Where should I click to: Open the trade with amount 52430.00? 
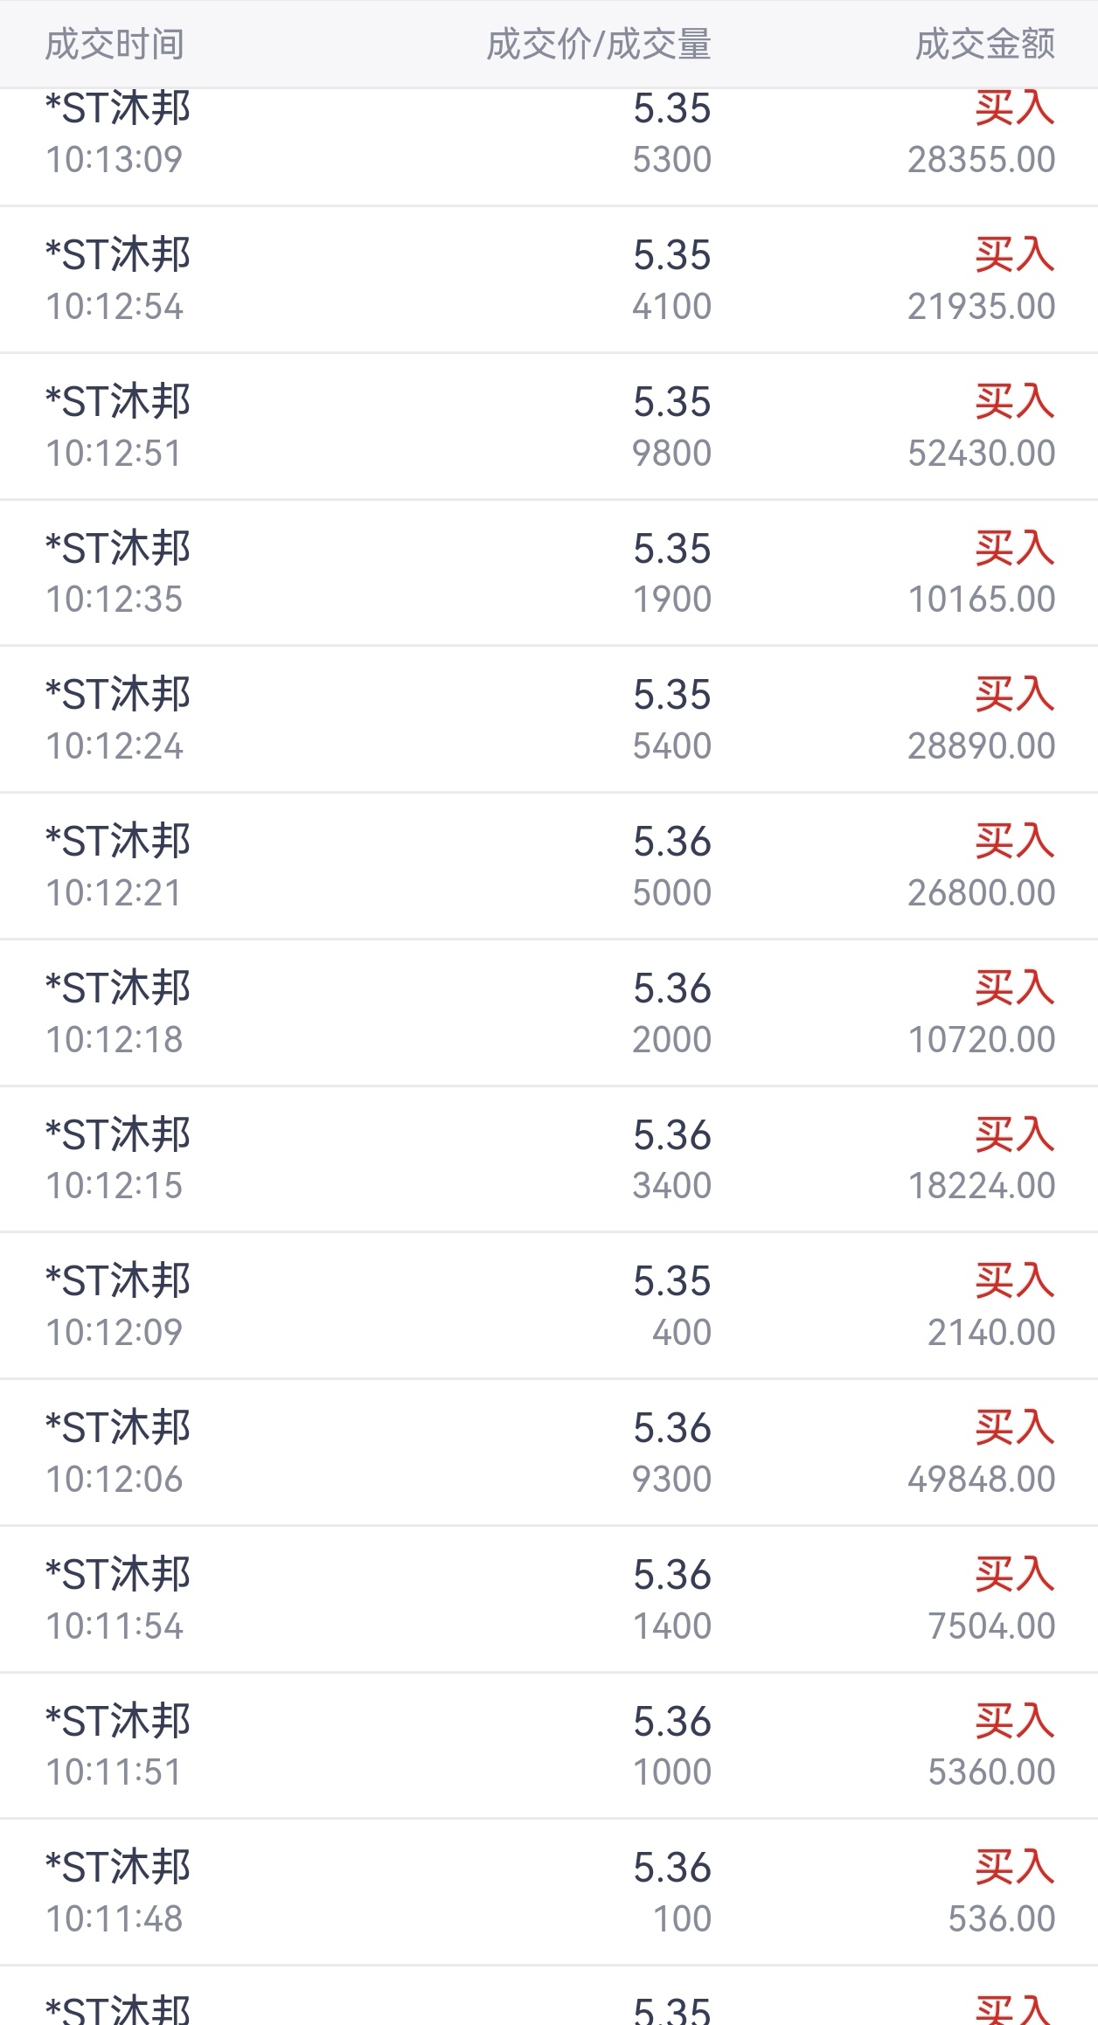coord(549,426)
